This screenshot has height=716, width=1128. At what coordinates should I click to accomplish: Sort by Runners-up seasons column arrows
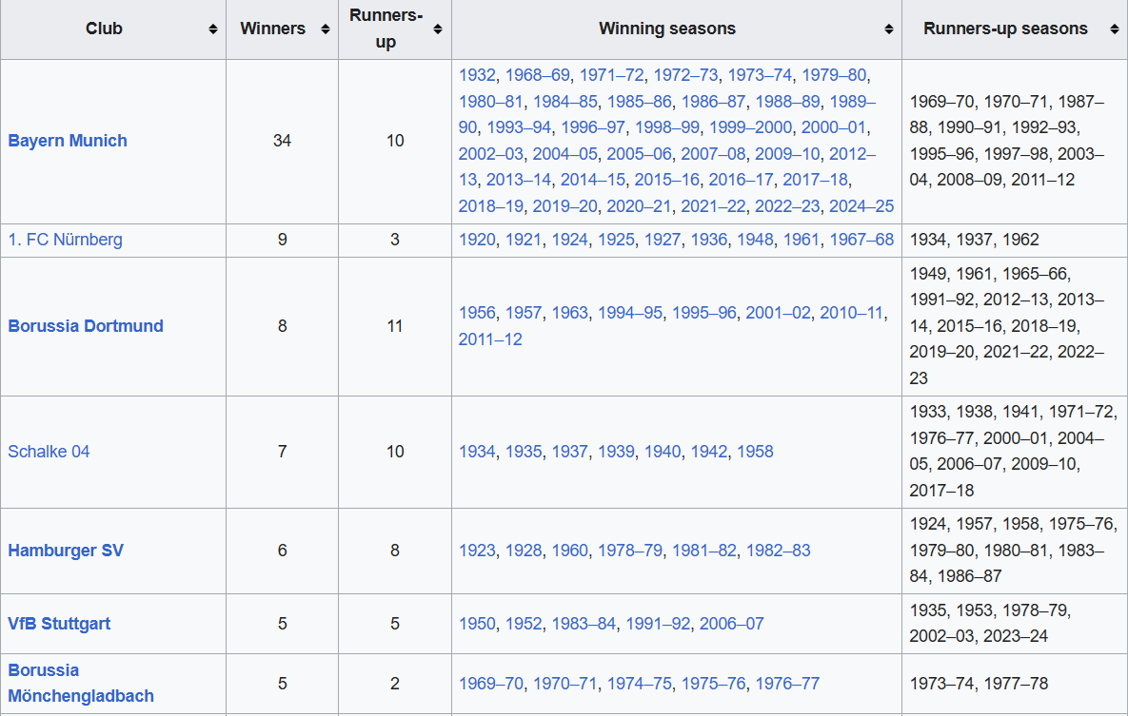pyautogui.click(x=1114, y=29)
